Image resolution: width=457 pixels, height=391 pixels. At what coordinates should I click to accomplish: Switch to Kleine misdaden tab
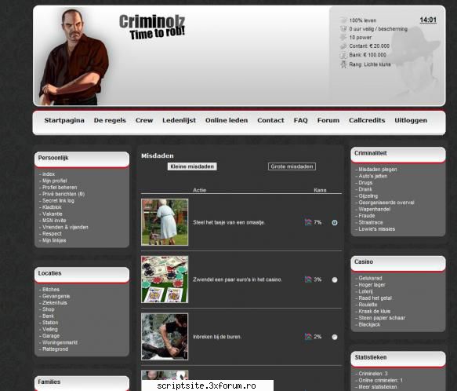click(x=192, y=166)
